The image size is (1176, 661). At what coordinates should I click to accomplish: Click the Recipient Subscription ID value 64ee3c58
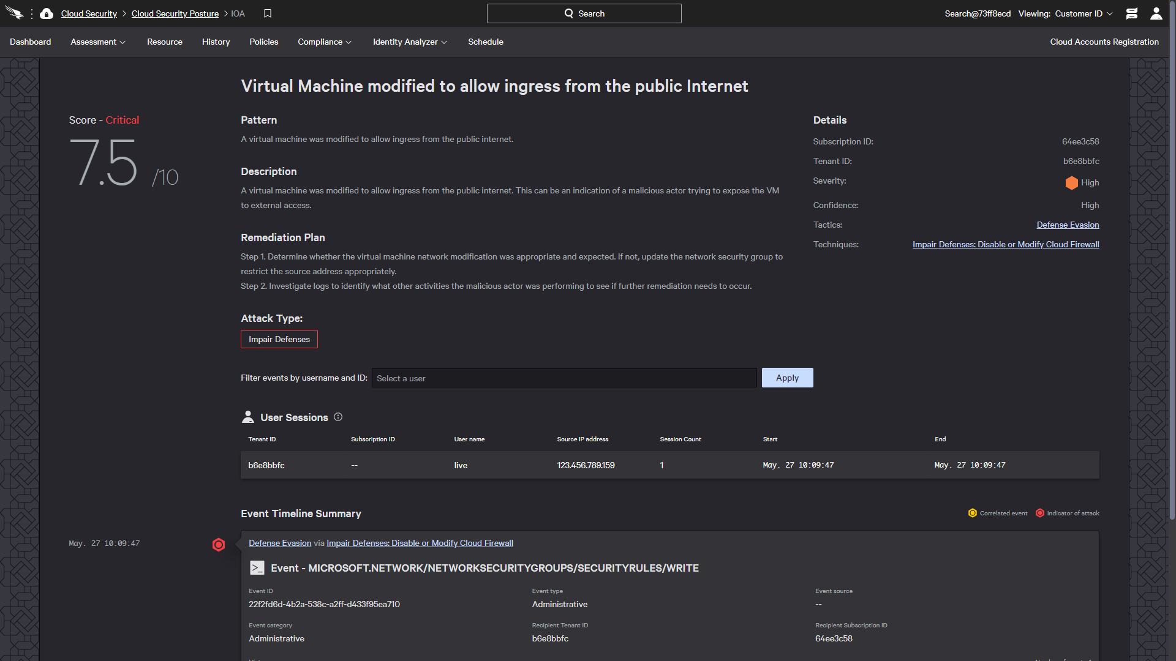point(834,638)
